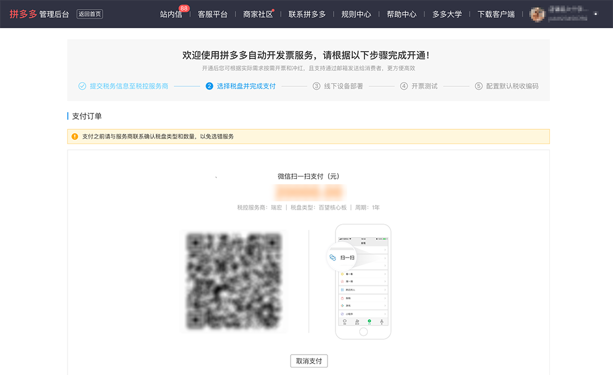Click the 微信扫一扫支付 label
The height and width of the screenshot is (375, 613).
pos(308,176)
